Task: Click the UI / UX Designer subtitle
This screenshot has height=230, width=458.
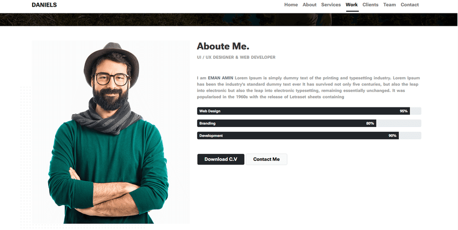Action: click(236, 57)
